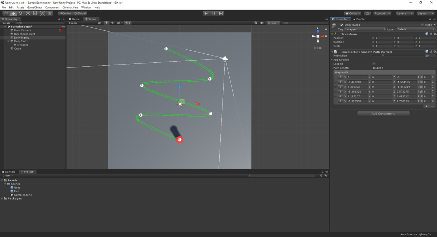This screenshot has height=237, width=437.
Task: Open Transform component help icon
Action: click(426, 34)
